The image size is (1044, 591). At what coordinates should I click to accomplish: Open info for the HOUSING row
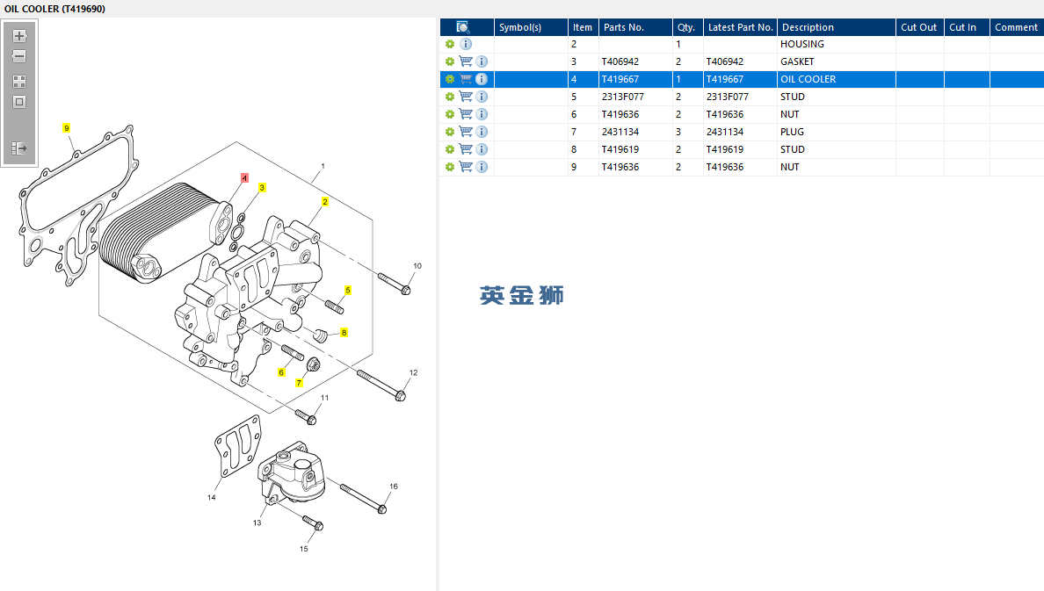click(466, 44)
